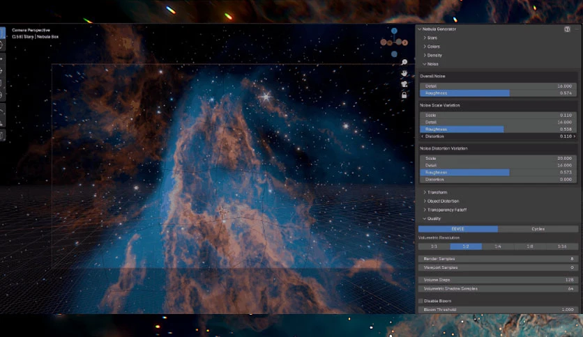Select the EEVEE render engine tab

click(x=458, y=229)
